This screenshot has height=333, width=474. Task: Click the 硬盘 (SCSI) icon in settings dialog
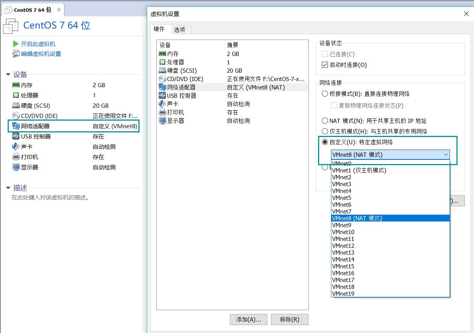(x=162, y=70)
